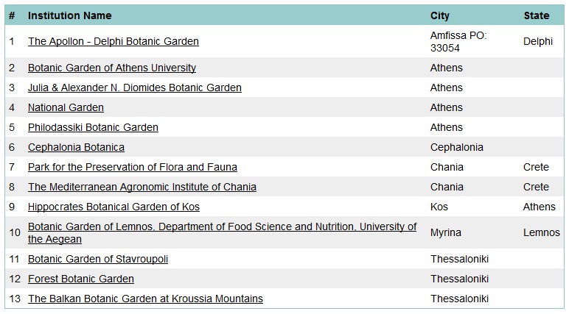Open the Forest Botanic Garden link
The width and height of the screenshot is (569, 314).
click(81, 279)
